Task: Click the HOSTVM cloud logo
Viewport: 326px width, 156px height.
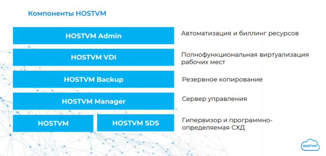Action: [311, 145]
